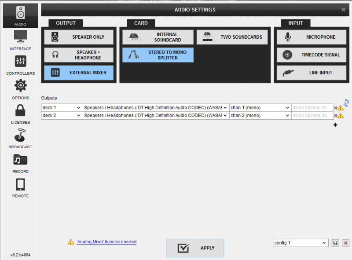Click the CARD section header
The height and width of the screenshot is (260, 352).
tap(141, 23)
